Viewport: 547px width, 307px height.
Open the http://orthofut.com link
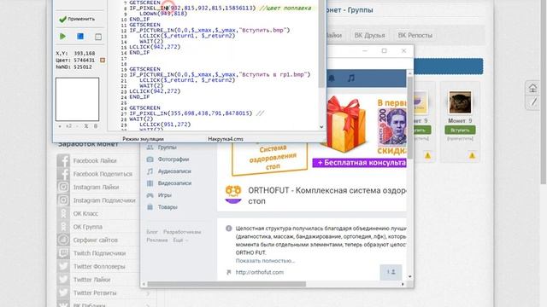(260, 273)
